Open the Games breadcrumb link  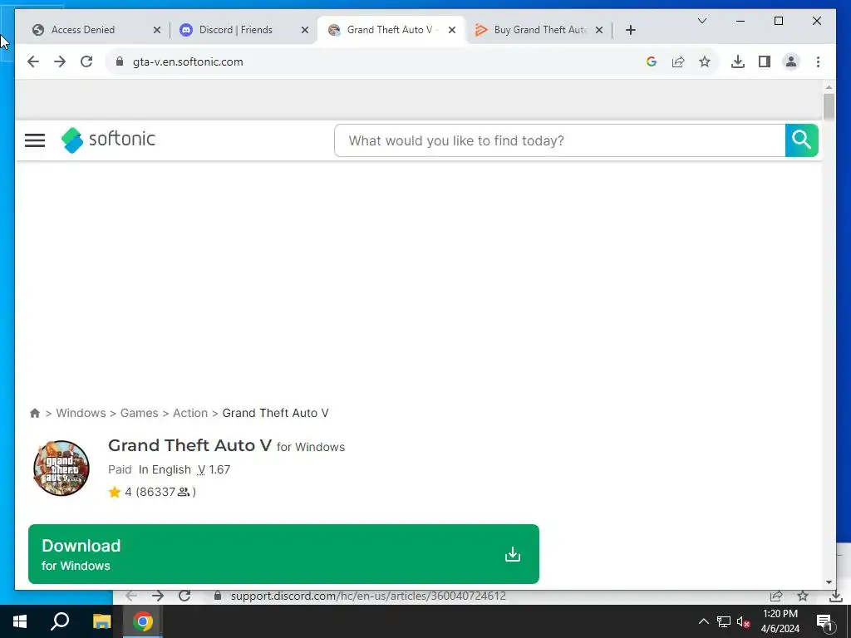140,414
